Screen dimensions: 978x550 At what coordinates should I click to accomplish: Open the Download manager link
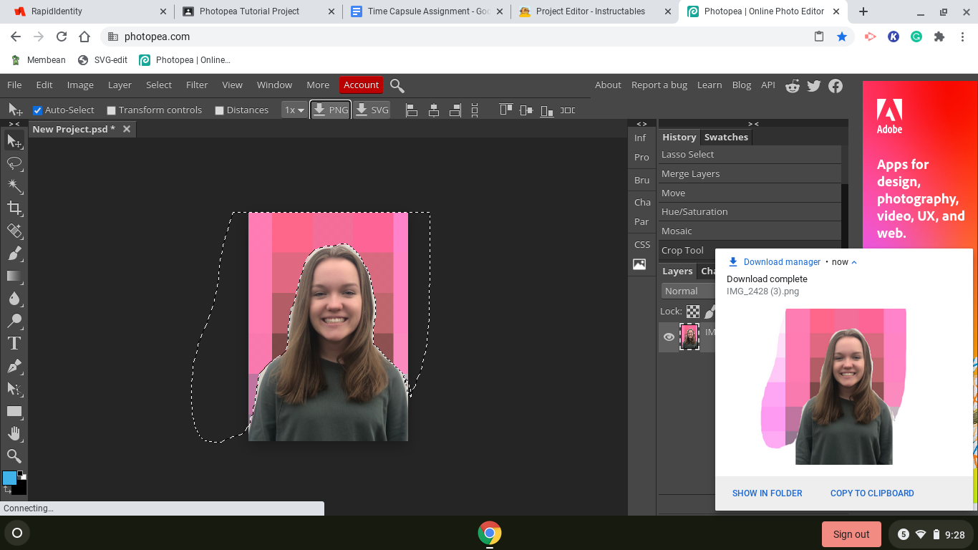click(x=781, y=262)
